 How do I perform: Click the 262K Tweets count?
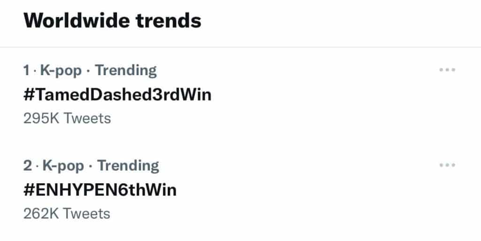[x=67, y=214]
